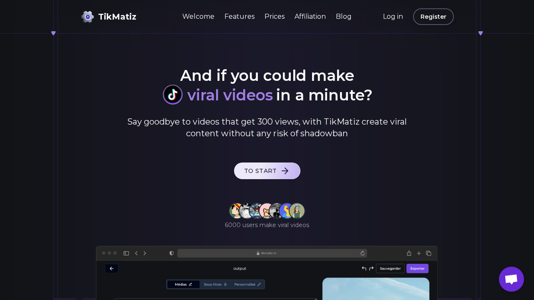Go to the Prices menu item
The image size is (534, 300).
pyautogui.click(x=275, y=16)
